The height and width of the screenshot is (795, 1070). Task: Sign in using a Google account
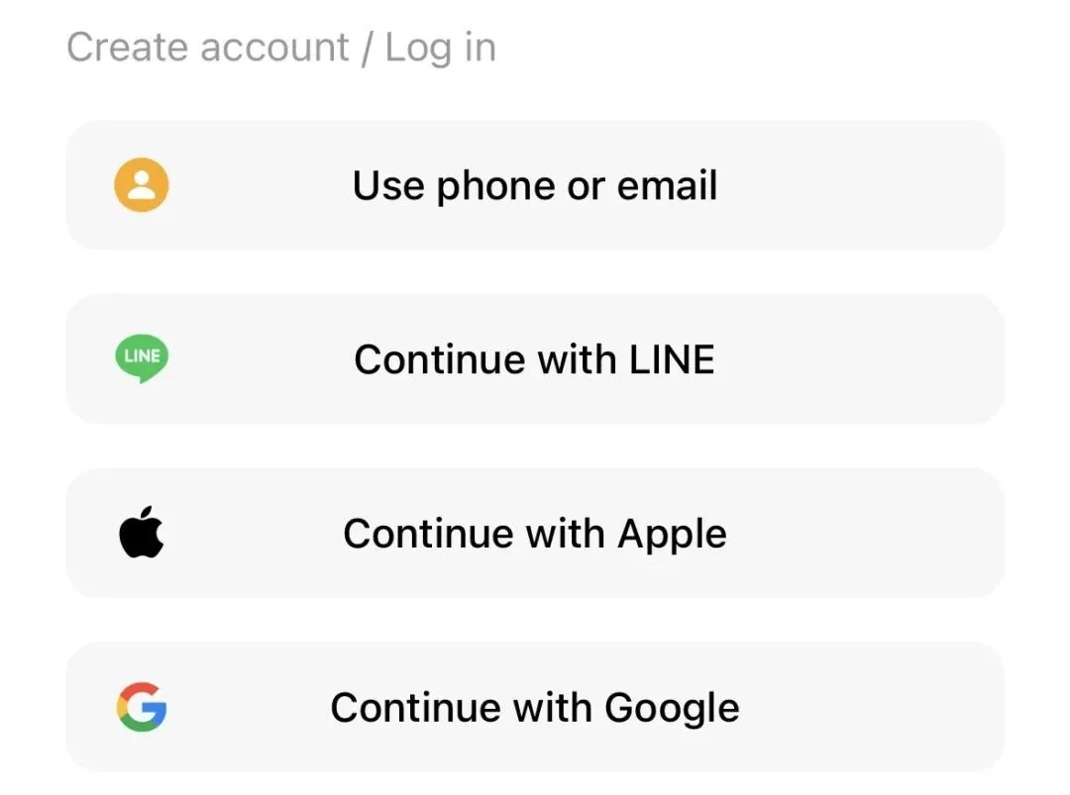tap(535, 707)
